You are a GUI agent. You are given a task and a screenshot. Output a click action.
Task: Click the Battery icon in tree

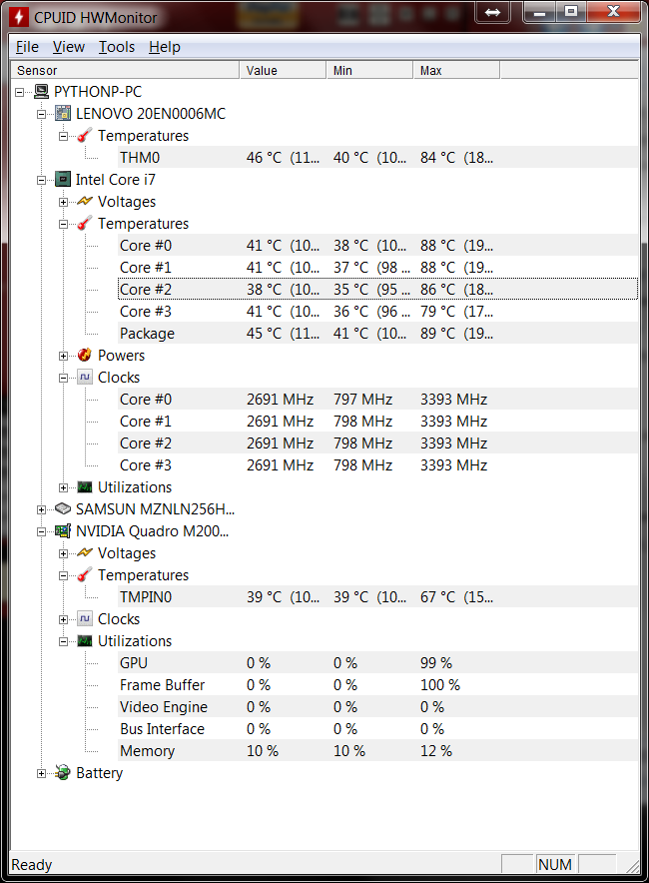[x=63, y=773]
